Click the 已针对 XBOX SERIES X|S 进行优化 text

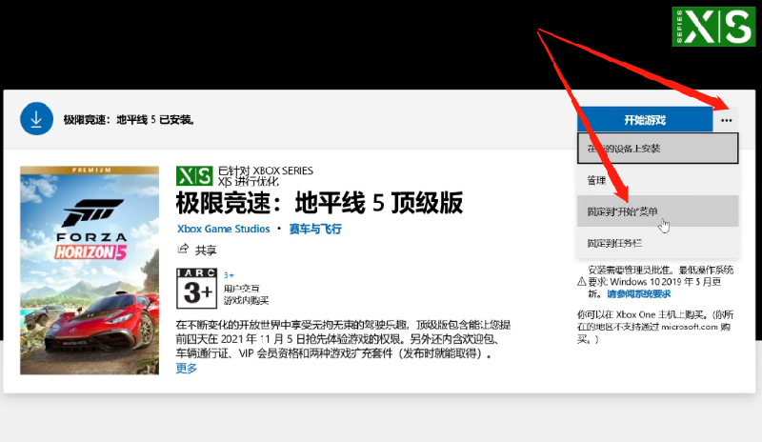pos(266,176)
